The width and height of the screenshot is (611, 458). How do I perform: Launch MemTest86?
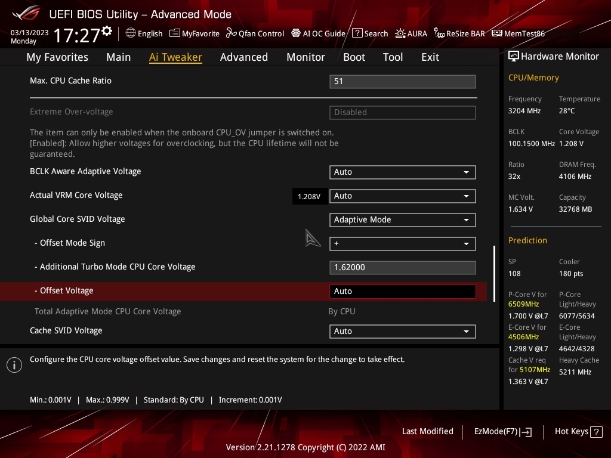point(518,33)
